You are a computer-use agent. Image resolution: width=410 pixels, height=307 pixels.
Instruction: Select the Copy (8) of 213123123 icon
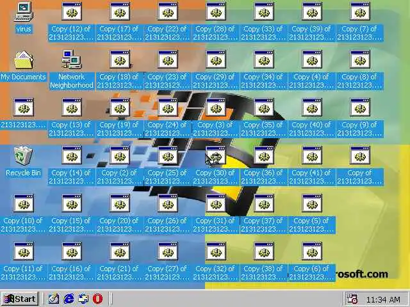point(360,59)
